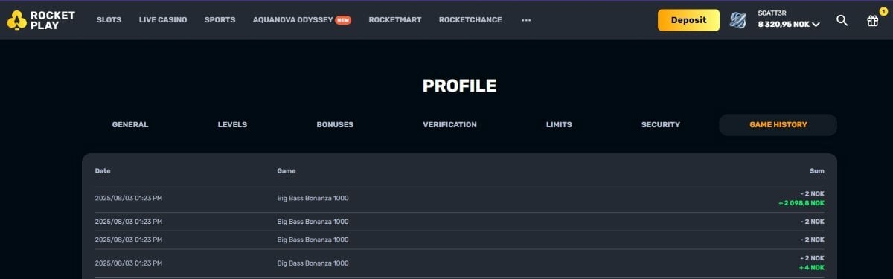Select the Game History tab
Image resolution: width=893 pixels, height=279 pixels.
tap(778, 125)
